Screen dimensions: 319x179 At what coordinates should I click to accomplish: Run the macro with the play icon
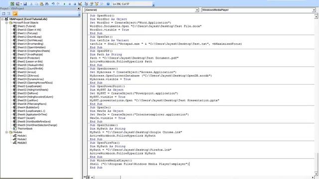[64, 4]
